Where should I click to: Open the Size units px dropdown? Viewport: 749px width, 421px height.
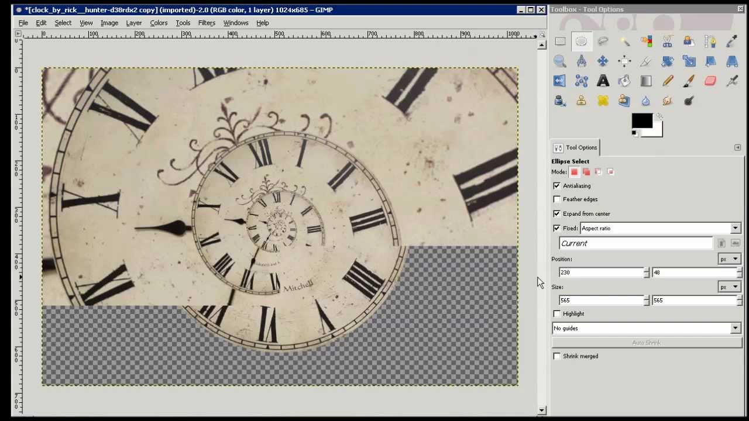click(729, 287)
